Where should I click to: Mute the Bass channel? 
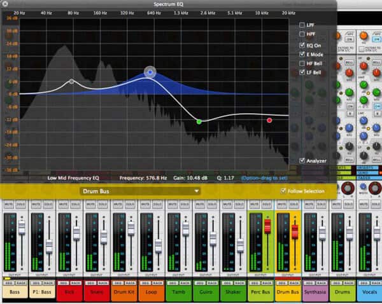(9, 204)
